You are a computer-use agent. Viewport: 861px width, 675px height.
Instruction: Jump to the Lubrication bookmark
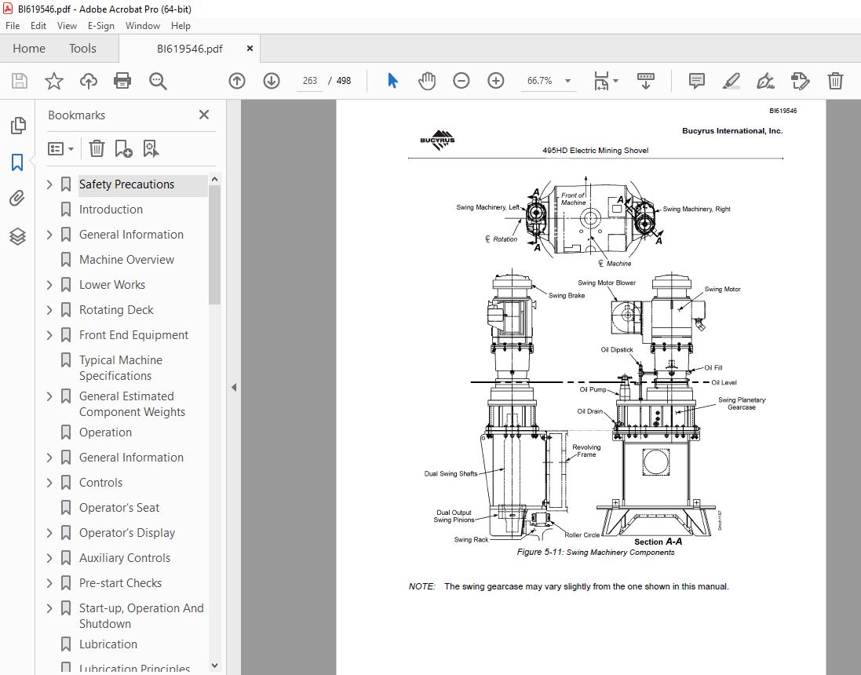pyautogui.click(x=108, y=644)
